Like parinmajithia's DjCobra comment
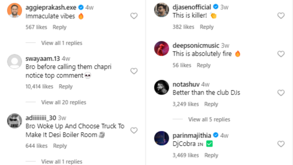The image size is (293, 165). [281, 144]
